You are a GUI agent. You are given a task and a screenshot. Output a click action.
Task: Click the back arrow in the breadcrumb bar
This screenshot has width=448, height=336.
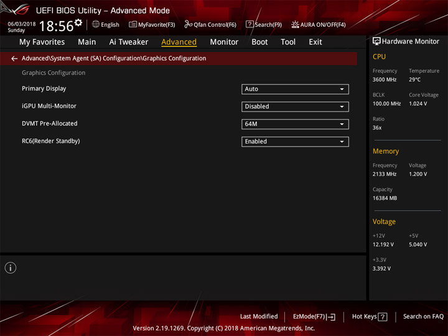coord(14,58)
